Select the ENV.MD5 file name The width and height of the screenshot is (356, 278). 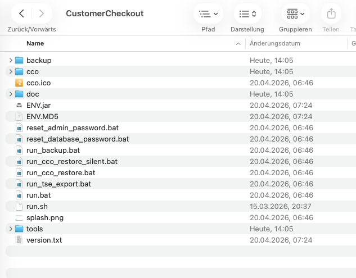(x=42, y=117)
